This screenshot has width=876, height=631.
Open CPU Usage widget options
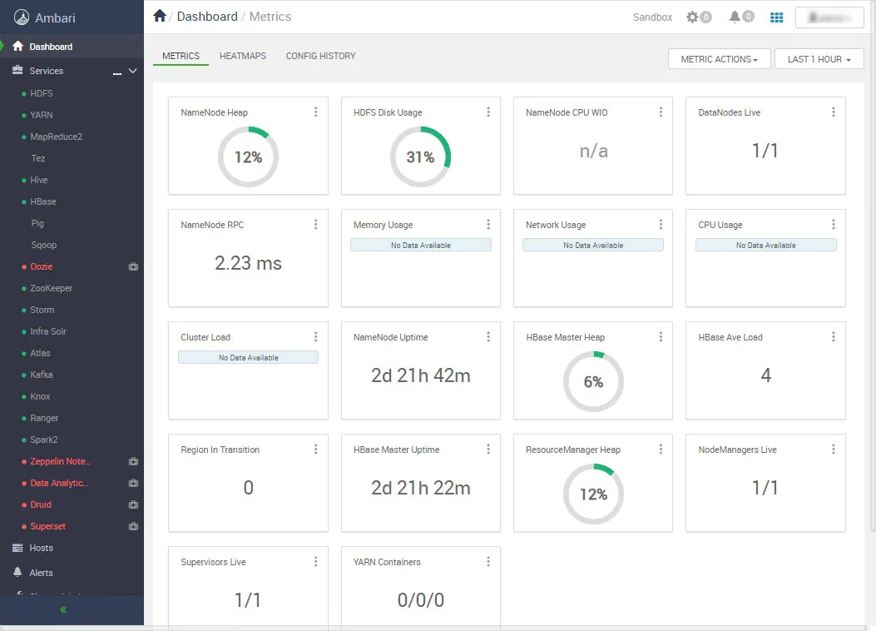tap(834, 224)
